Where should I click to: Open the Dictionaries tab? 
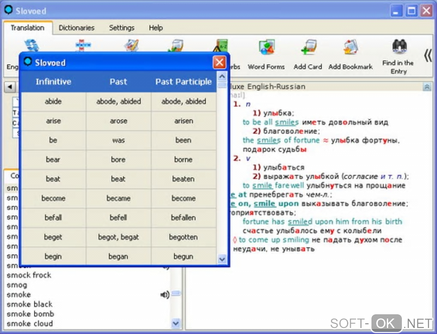(x=76, y=27)
